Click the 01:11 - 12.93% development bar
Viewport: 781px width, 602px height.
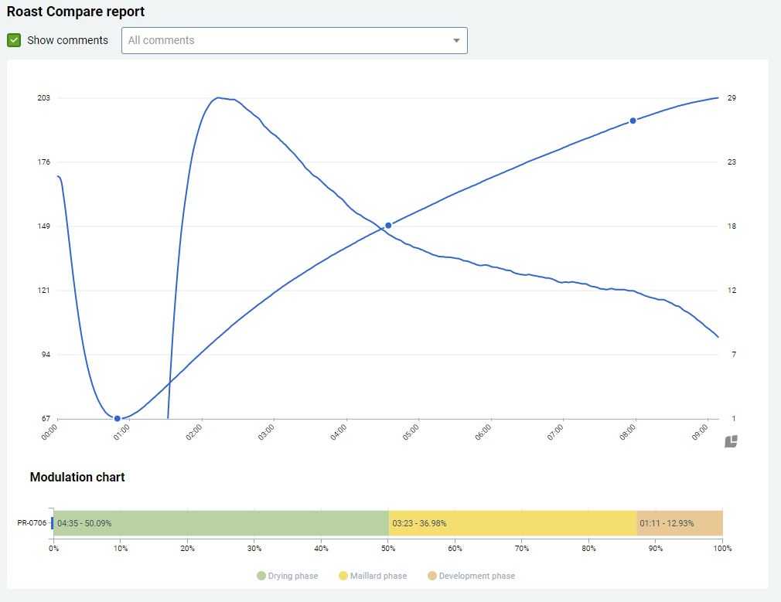pyautogui.click(x=679, y=523)
